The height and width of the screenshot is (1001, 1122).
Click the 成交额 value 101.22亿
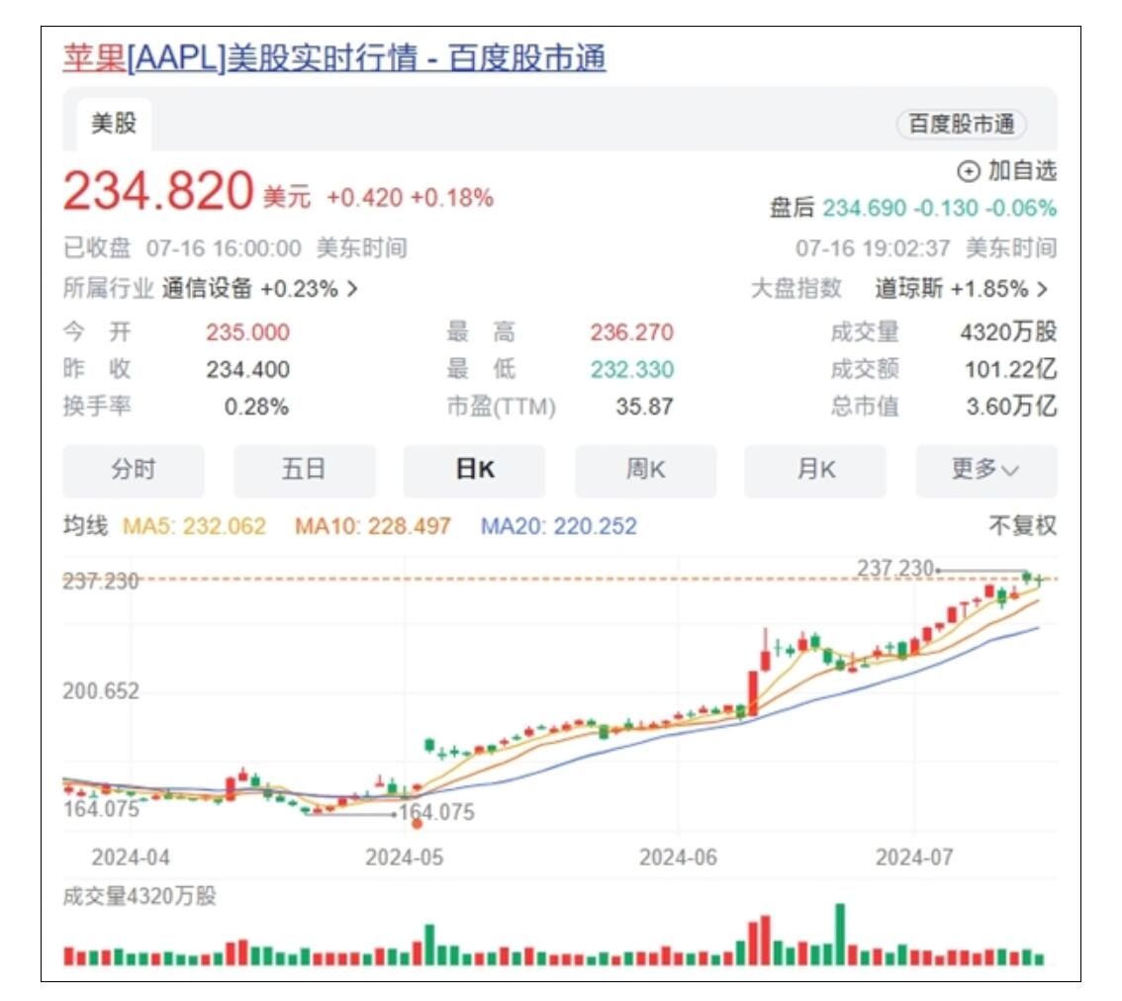1010,369
